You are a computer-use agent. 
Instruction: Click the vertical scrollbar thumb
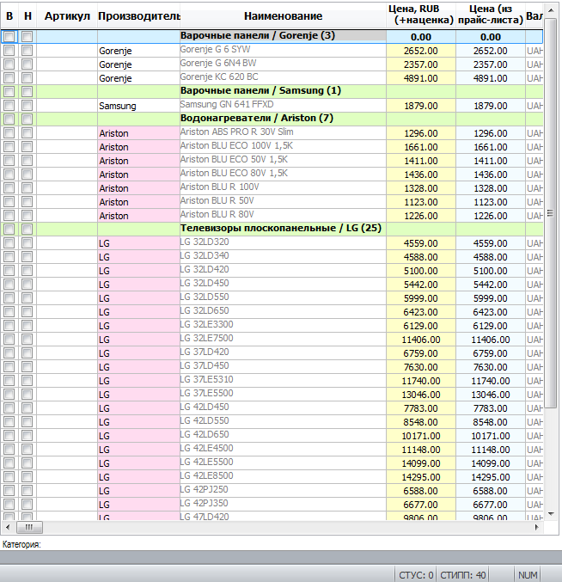(x=551, y=212)
